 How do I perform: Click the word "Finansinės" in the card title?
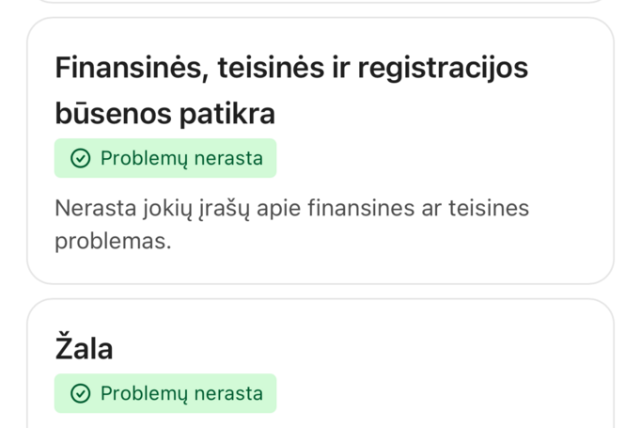(x=130, y=68)
